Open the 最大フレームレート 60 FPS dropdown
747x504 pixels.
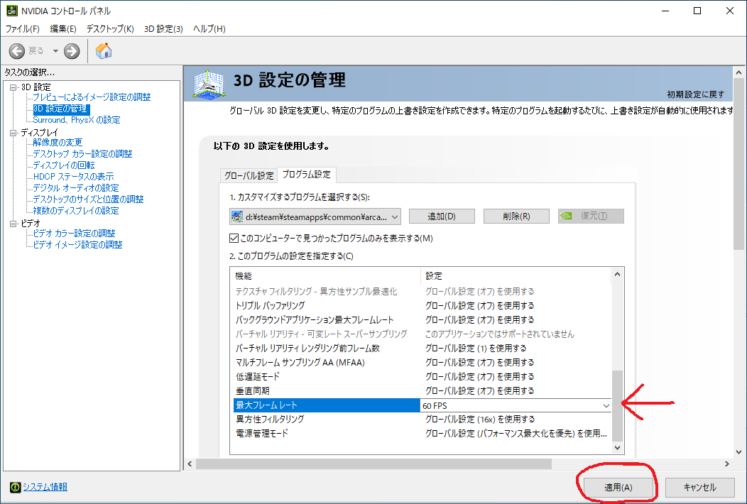[x=516, y=406]
